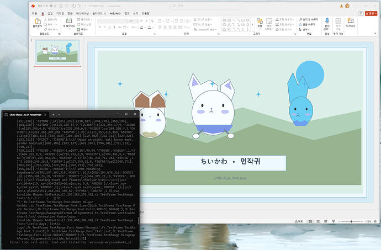Click the Shape Fill (도형 채우기) command
Screen dimensions: 381x250
click(285, 19)
